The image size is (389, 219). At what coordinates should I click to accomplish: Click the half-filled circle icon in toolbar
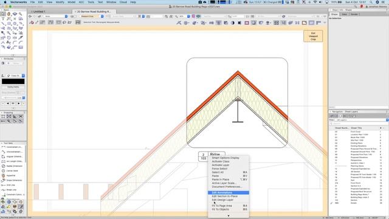[x=232, y=23]
